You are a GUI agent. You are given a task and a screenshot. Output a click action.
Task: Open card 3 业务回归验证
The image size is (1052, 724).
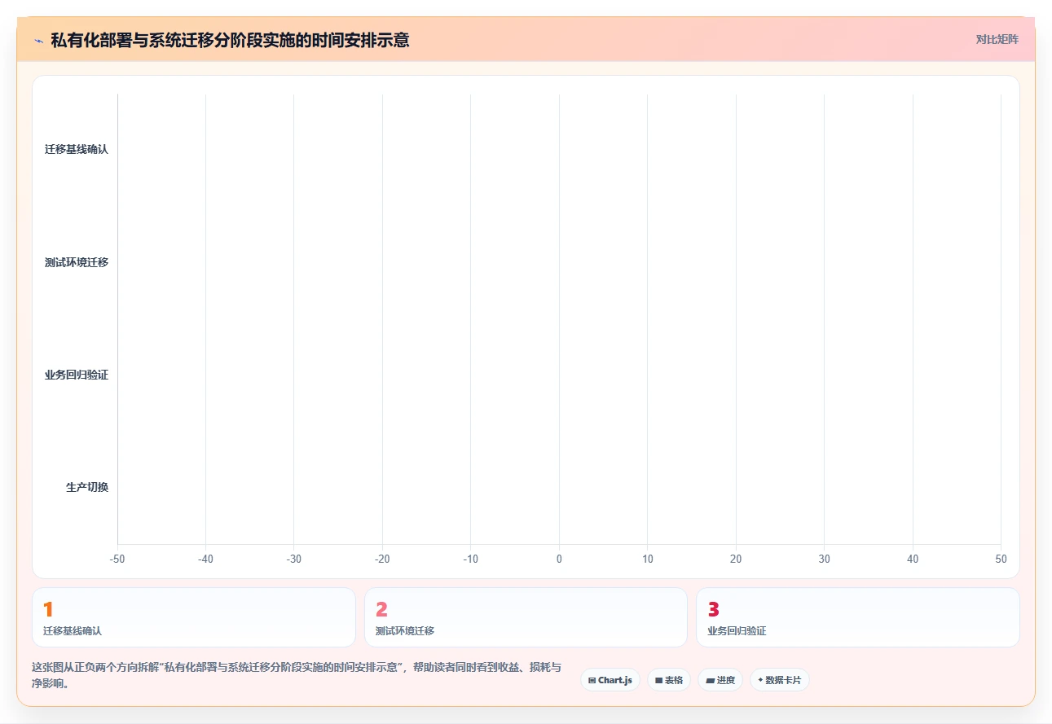click(x=858, y=617)
